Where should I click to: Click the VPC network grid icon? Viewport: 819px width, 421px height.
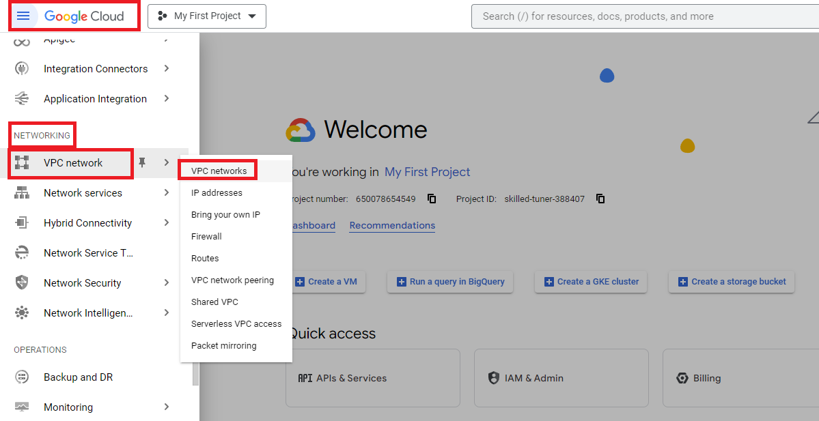coord(21,163)
